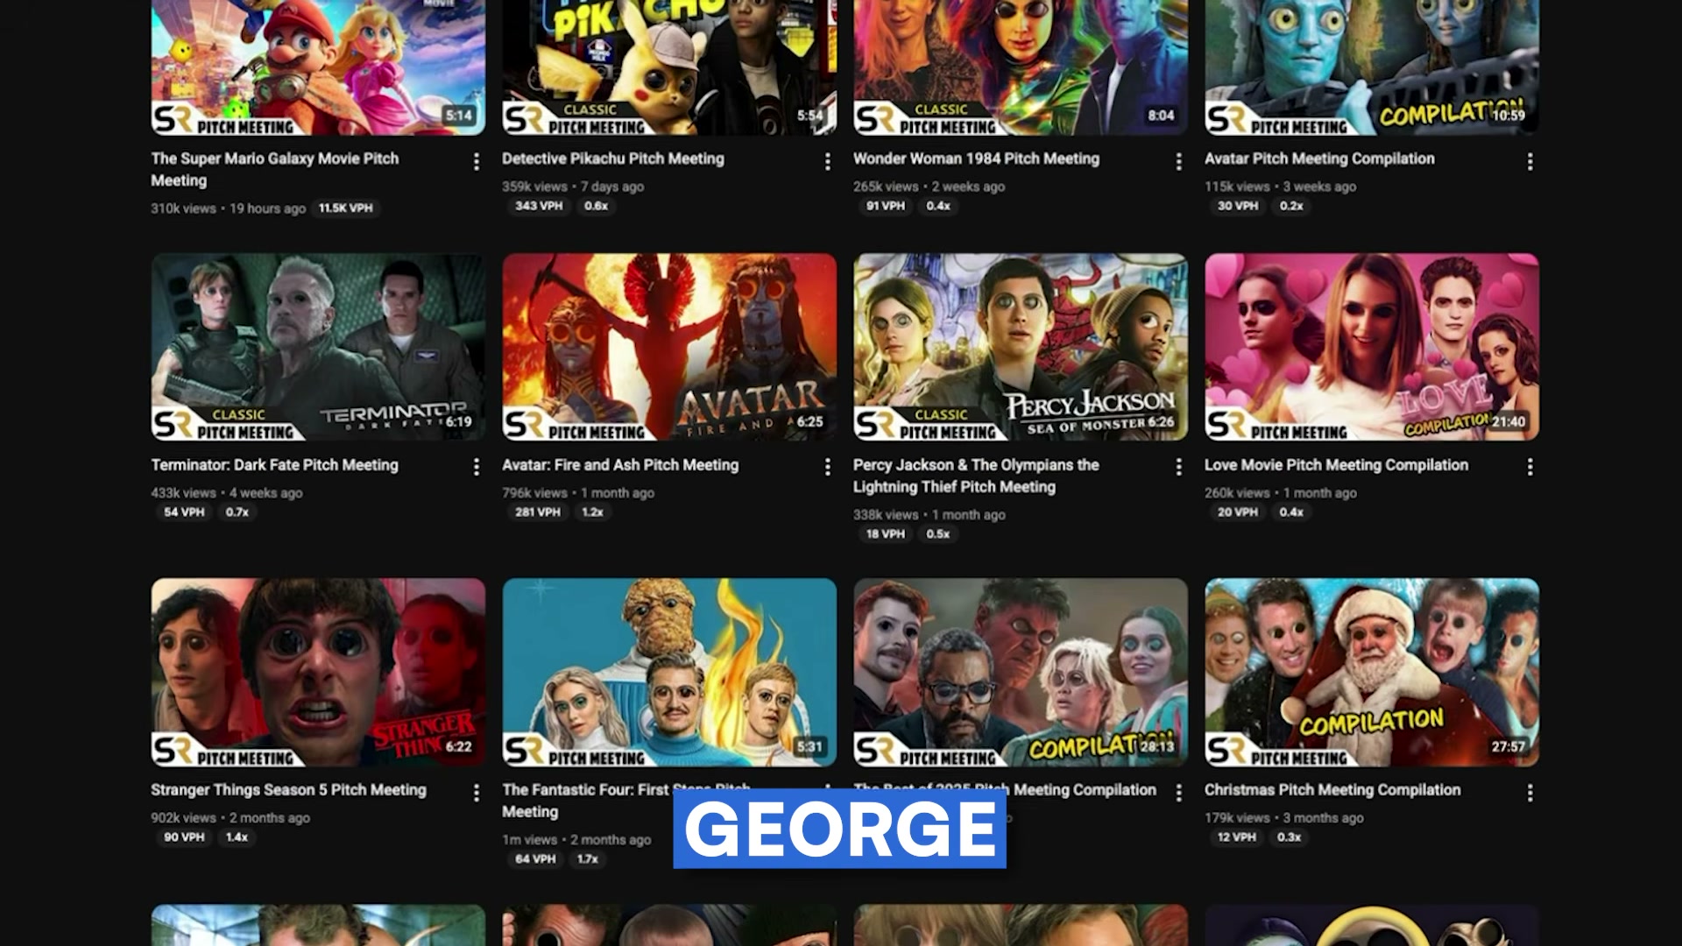Image resolution: width=1682 pixels, height=946 pixels.
Task: Open 'The Super Mario Galaxy Movie Pitch Meeting' title
Action: point(275,169)
